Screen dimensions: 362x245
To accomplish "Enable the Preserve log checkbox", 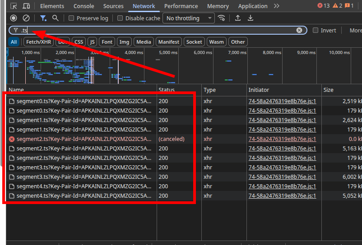I will click(72, 18).
